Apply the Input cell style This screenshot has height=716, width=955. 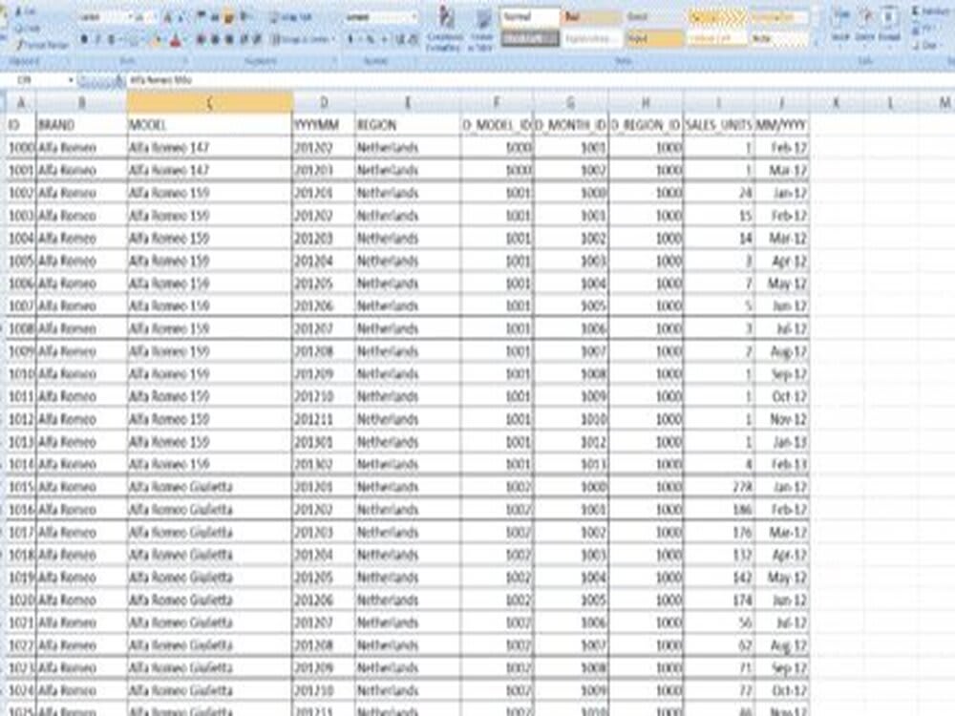point(654,38)
